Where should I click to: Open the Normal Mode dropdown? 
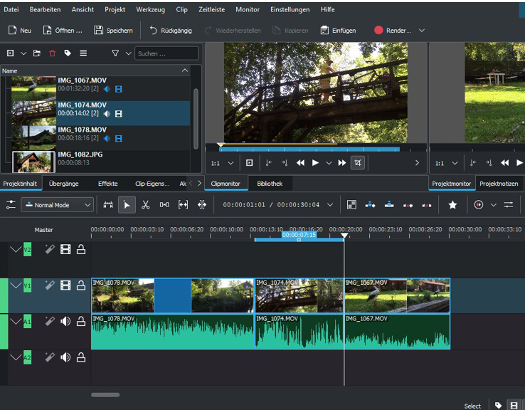pos(58,205)
